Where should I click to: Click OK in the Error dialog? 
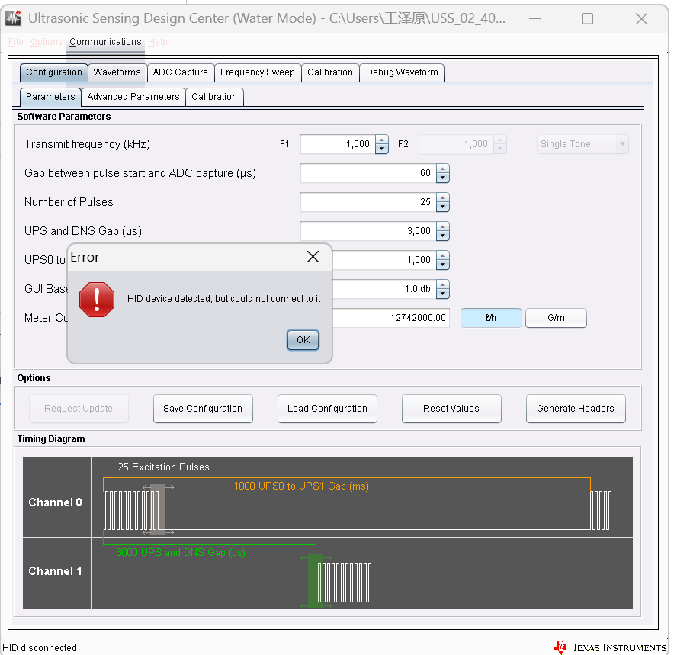(x=303, y=340)
